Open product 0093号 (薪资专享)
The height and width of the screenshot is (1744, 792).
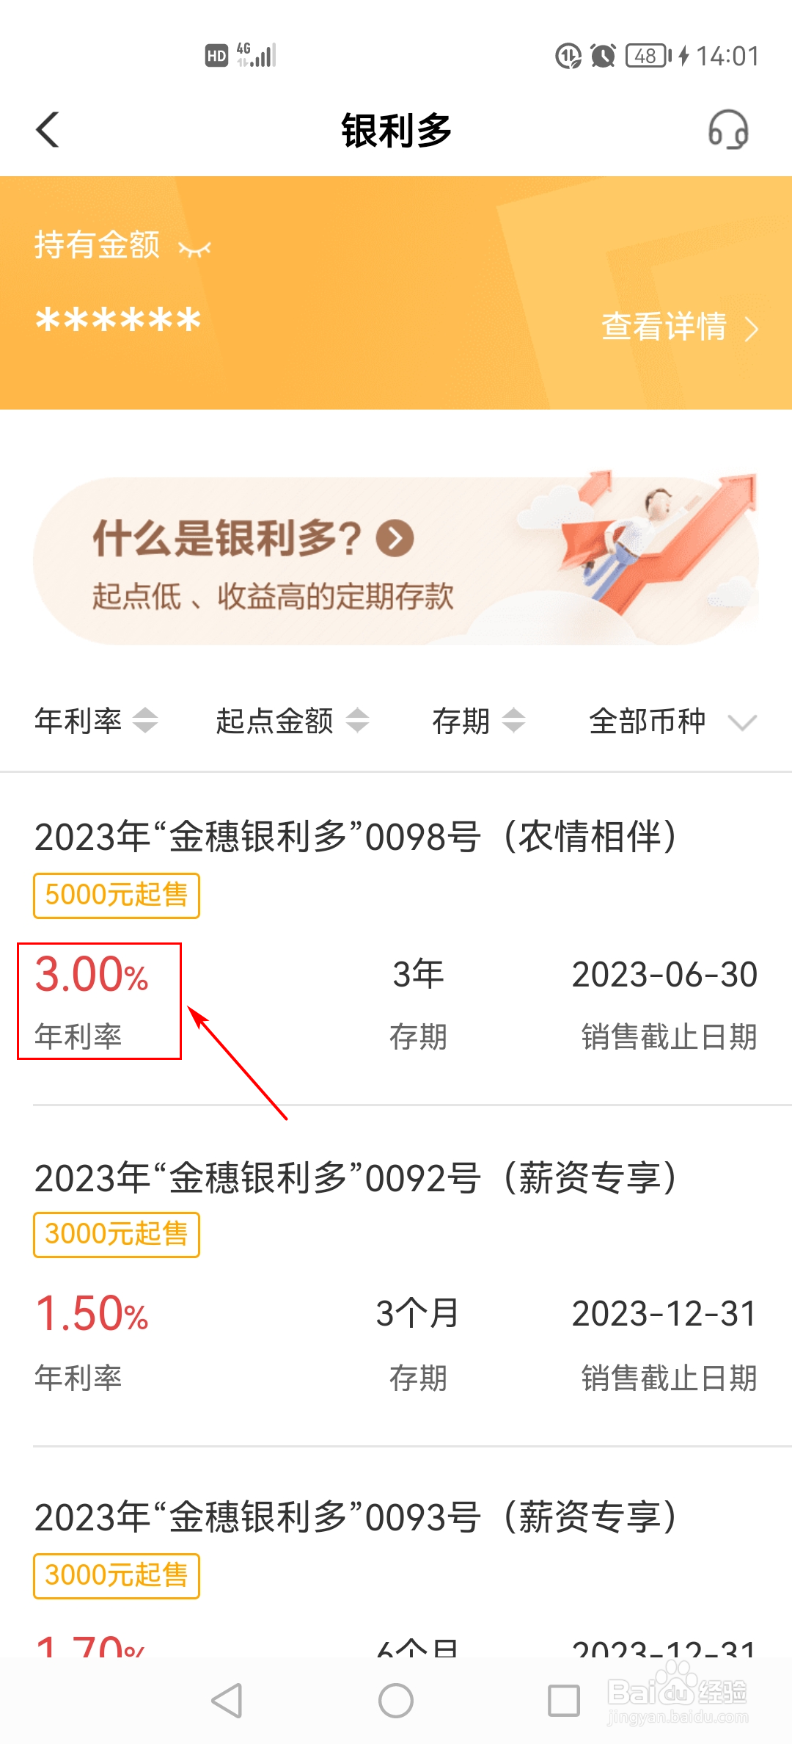pyautogui.click(x=396, y=1552)
